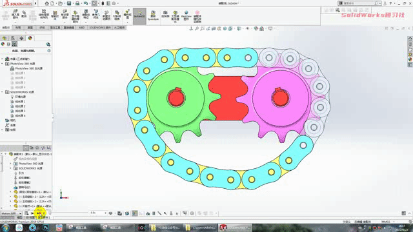Viewport: 413px width, 232px height.
Task: Click the MMGS unit system in status bar
Action: pos(386,222)
